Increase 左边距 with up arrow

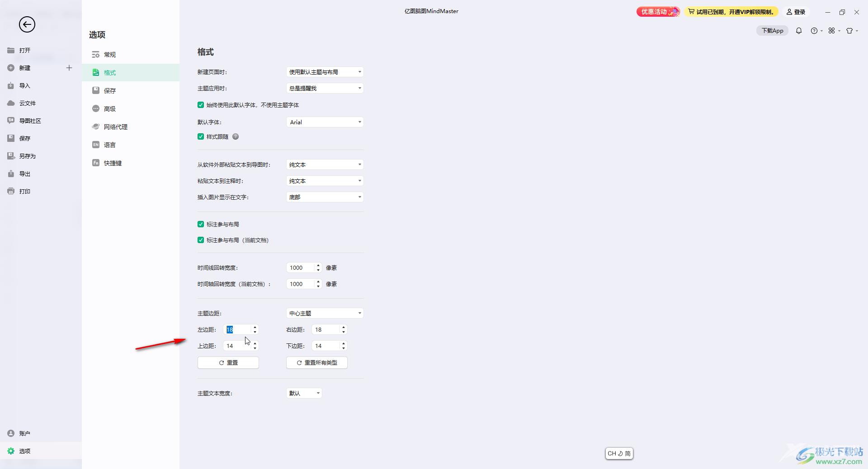click(x=255, y=327)
